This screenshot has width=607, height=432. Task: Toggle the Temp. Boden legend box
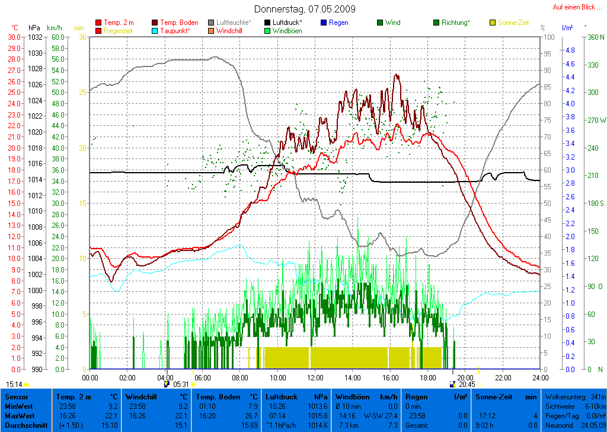point(155,23)
